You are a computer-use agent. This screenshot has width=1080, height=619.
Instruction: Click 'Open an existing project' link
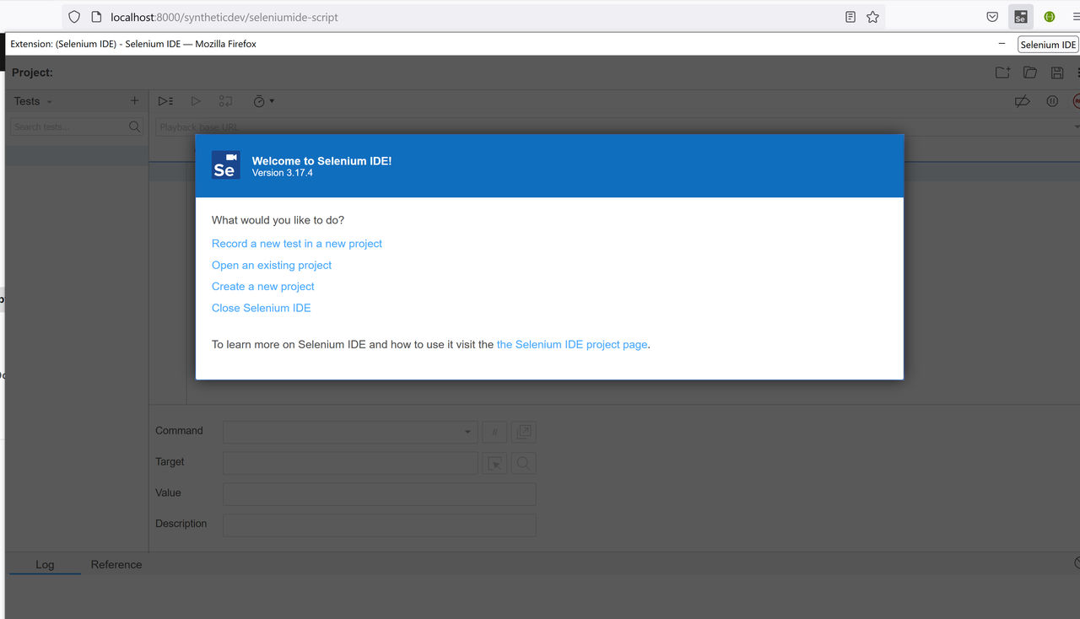(x=272, y=265)
